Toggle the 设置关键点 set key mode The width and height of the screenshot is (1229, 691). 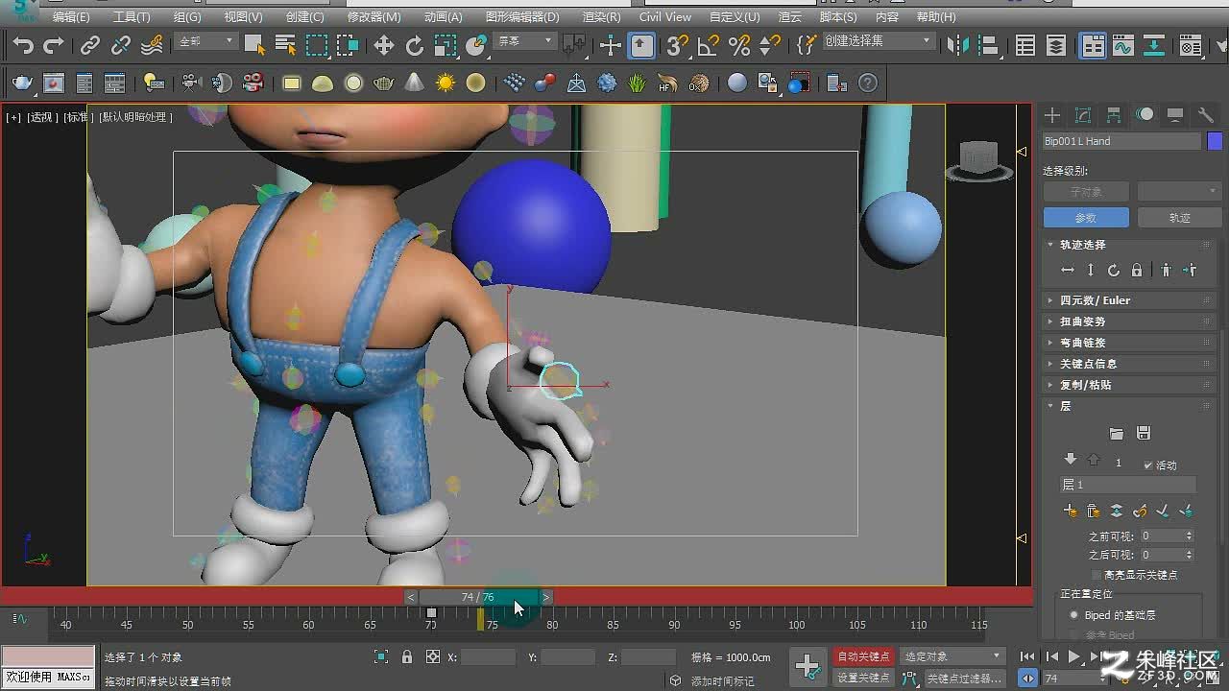pos(863,678)
